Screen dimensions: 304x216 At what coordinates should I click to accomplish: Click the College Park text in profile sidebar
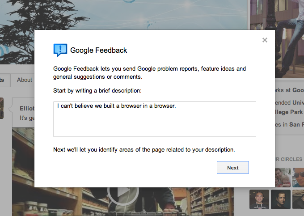(289, 112)
